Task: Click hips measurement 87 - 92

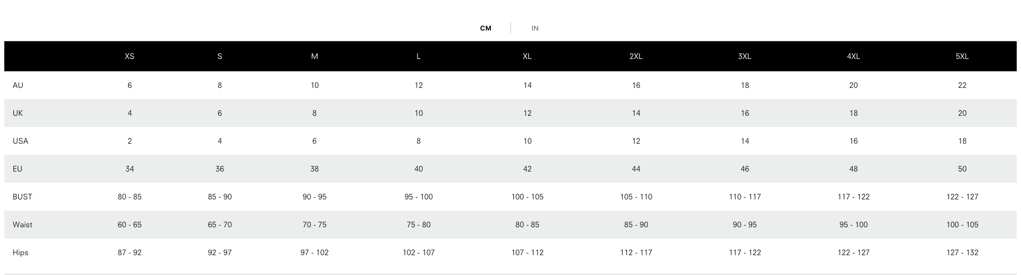Action: (130, 252)
